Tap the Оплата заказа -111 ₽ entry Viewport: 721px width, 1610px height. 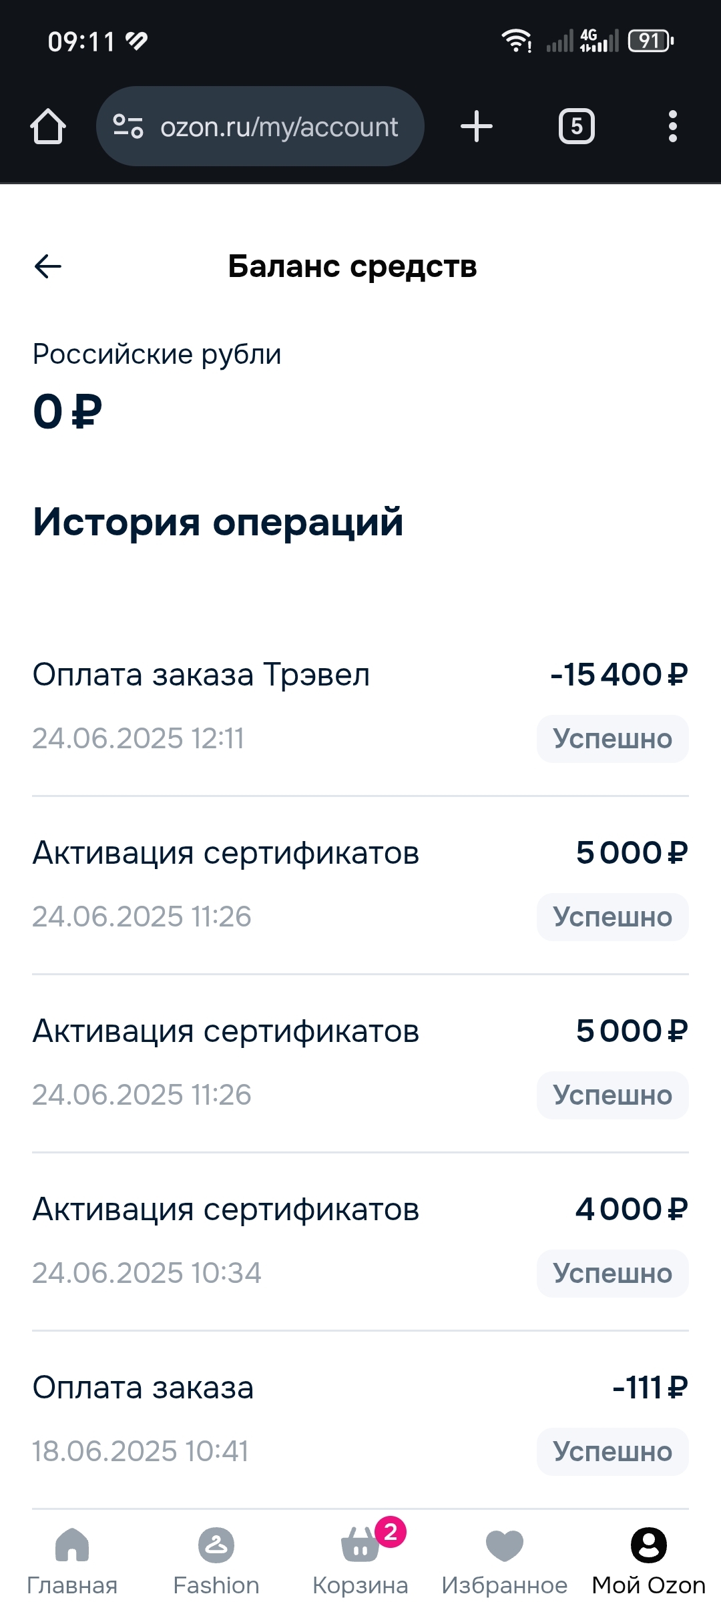pos(143,1388)
